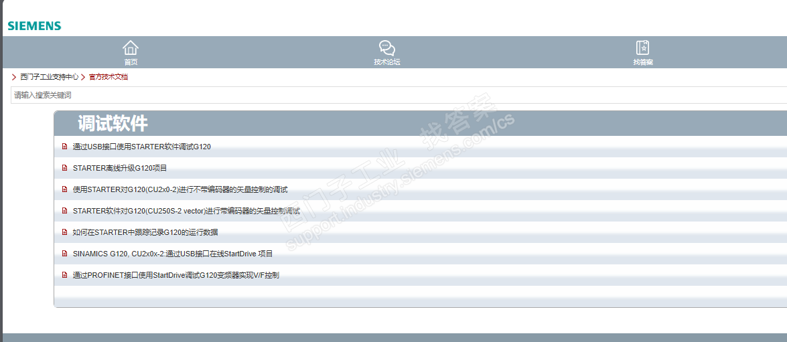Open STARTER离线升级G120项目 document
The width and height of the screenshot is (787, 342).
[120, 169]
